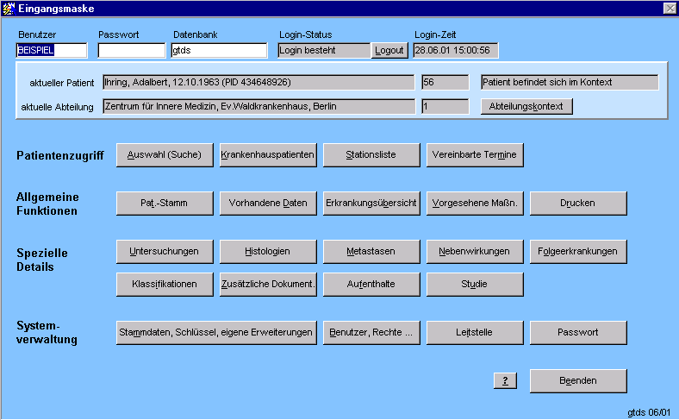Click the Klassifikationen button
The image size is (679, 420).
[165, 284]
